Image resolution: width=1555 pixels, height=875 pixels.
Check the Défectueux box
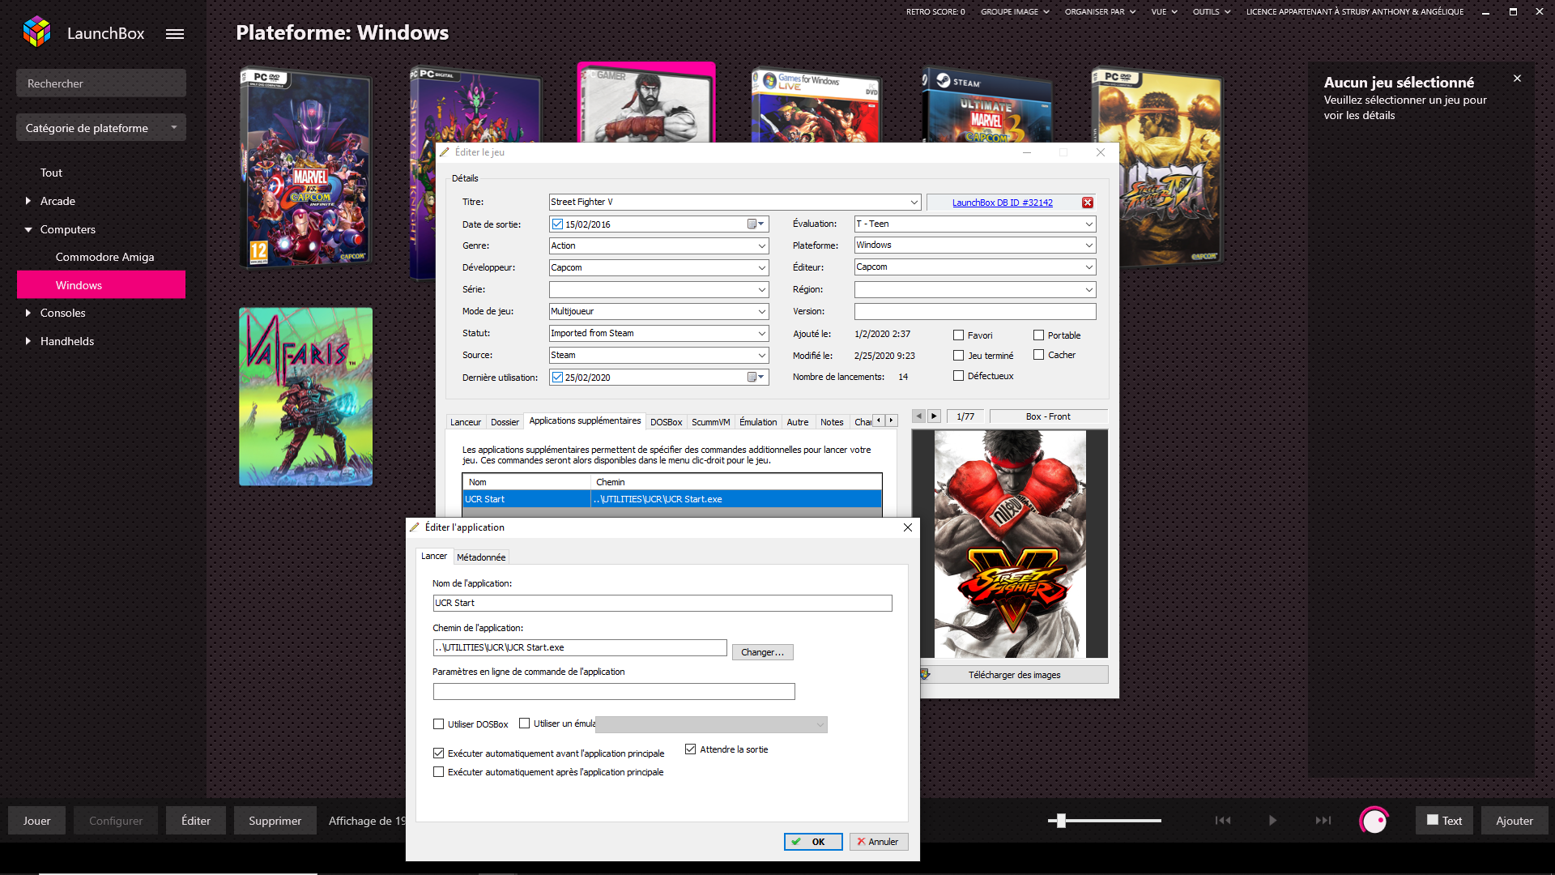959,376
